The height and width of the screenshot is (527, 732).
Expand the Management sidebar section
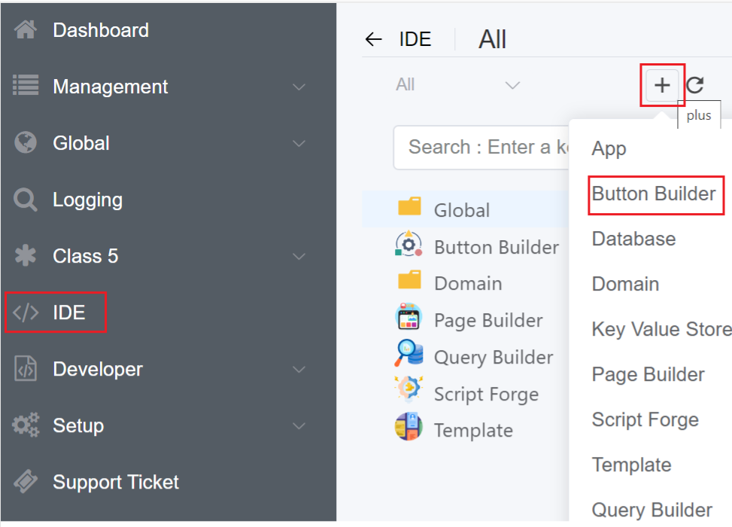(x=299, y=87)
